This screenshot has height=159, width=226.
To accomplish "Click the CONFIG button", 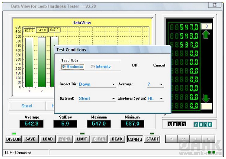I will click(x=135, y=139).
